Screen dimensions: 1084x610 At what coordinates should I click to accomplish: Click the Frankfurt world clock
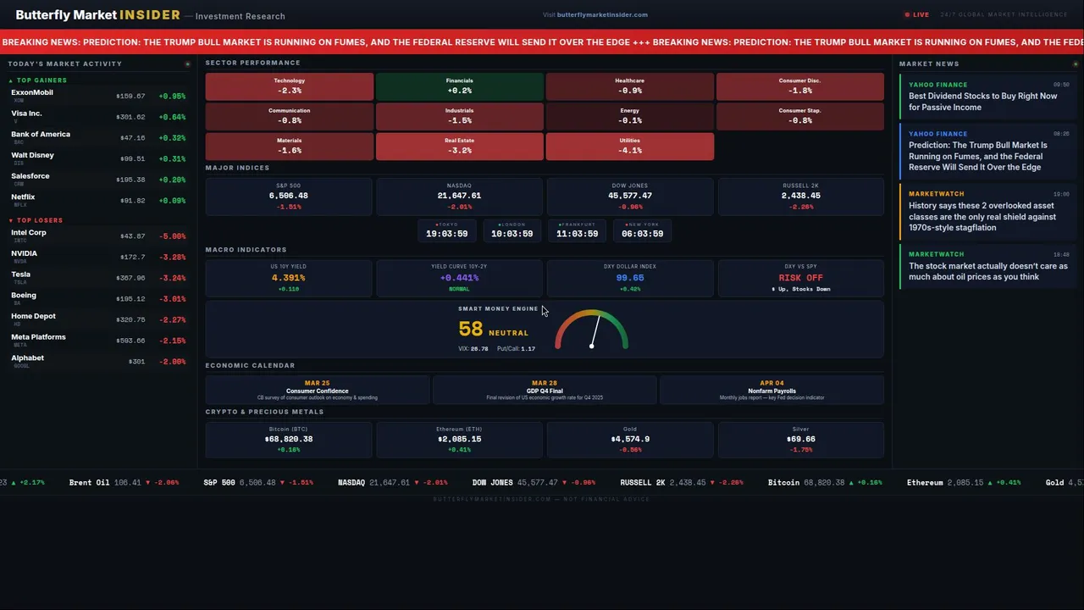[578, 230]
